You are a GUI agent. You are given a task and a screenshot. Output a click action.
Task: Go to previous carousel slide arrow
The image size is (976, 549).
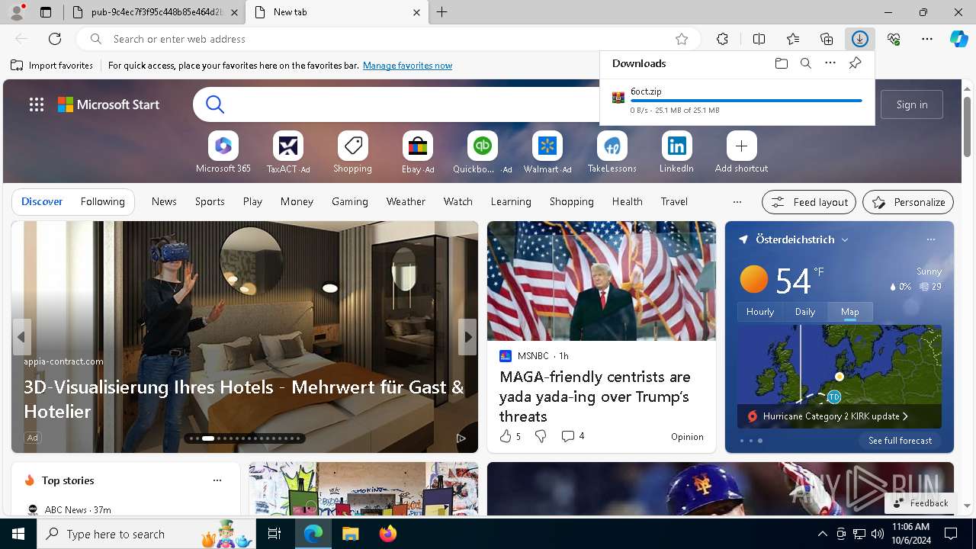pyautogui.click(x=21, y=337)
